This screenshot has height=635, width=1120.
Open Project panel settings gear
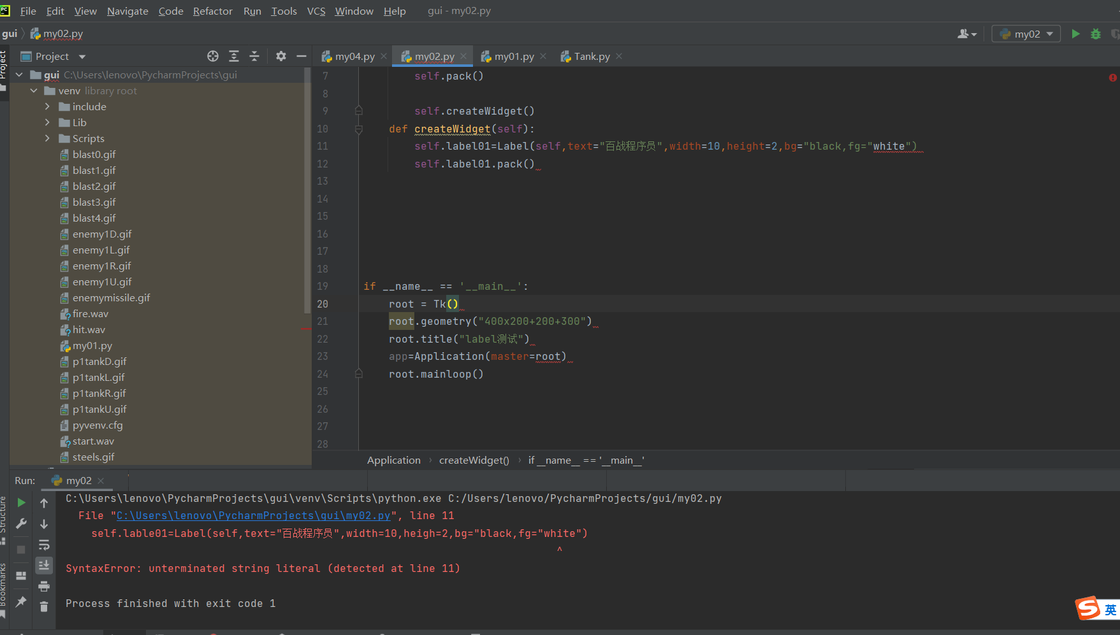click(281, 56)
